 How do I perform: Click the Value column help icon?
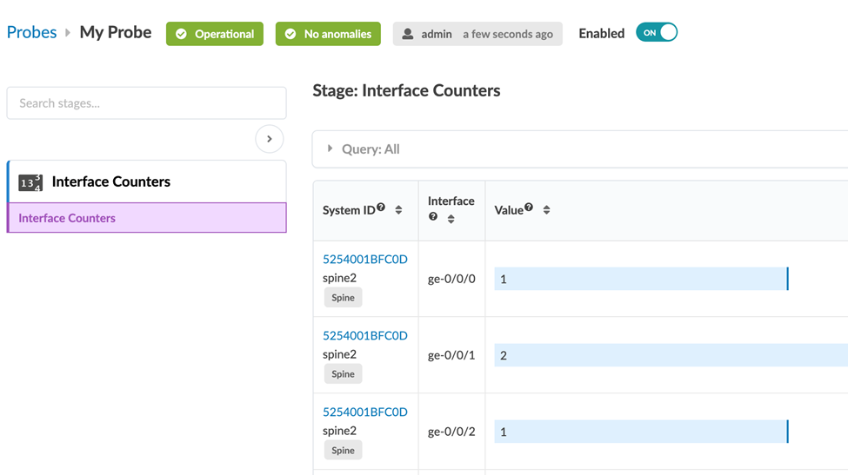click(x=528, y=208)
